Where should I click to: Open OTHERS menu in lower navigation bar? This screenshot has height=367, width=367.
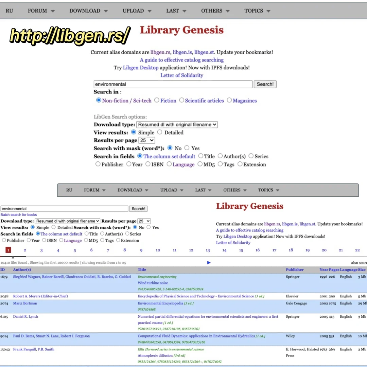click(x=235, y=190)
